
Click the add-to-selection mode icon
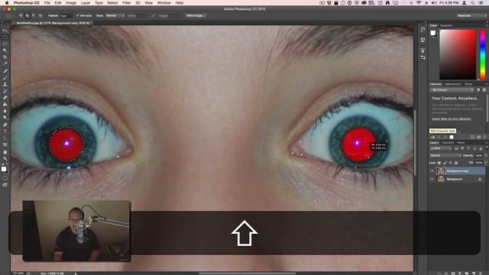28,15
